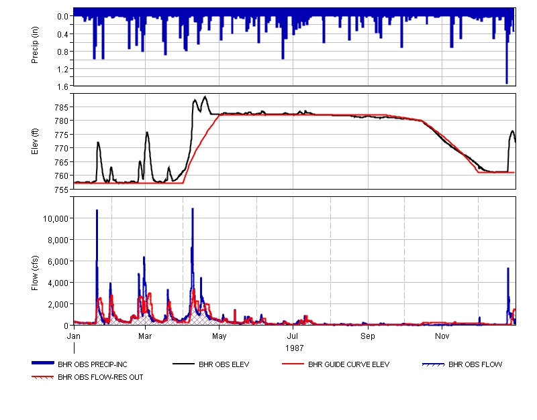This screenshot has height=420, width=537.
Task: Select the blue hatched OBS FLOW legend swatch
Action: point(434,364)
